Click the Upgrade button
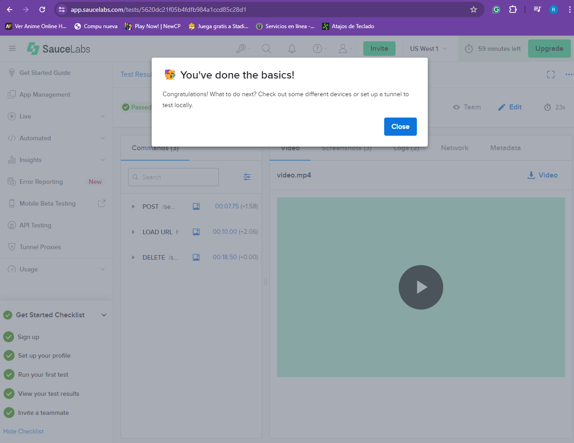The height and width of the screenshot is (443, 574). pos(549,49)
